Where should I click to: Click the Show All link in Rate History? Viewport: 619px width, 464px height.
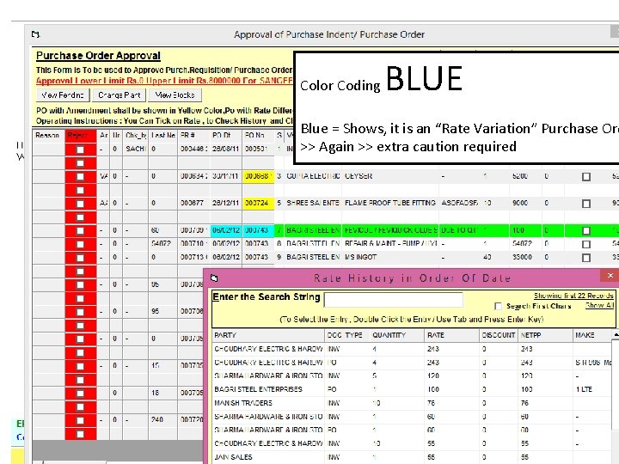pos(600,305)
